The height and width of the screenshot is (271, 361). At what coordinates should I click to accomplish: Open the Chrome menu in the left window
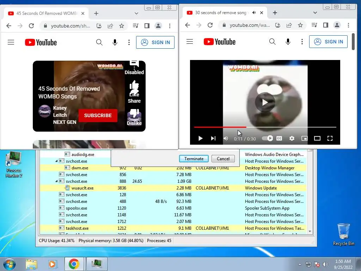170,26
